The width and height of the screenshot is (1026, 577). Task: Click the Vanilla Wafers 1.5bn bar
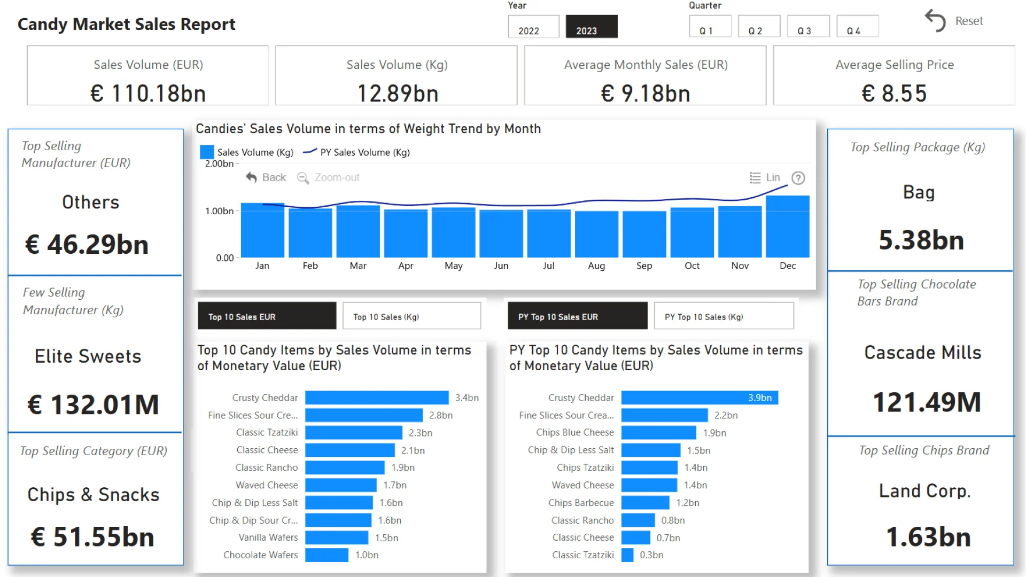point(337,537)
